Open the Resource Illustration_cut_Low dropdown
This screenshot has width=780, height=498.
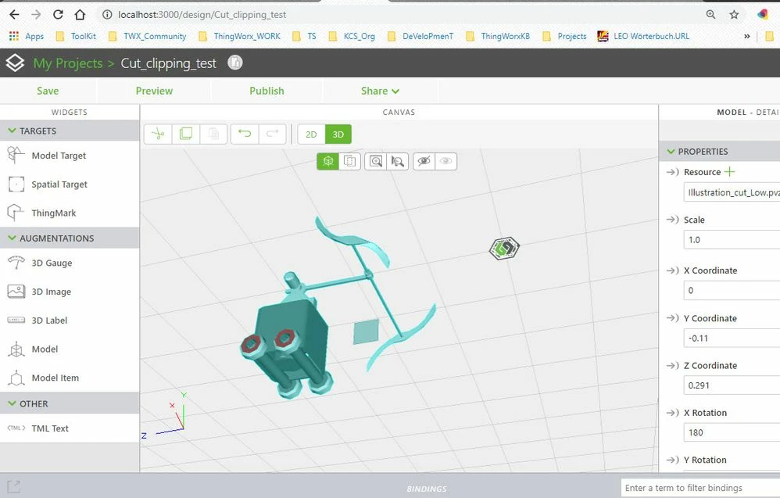[732, 192]
